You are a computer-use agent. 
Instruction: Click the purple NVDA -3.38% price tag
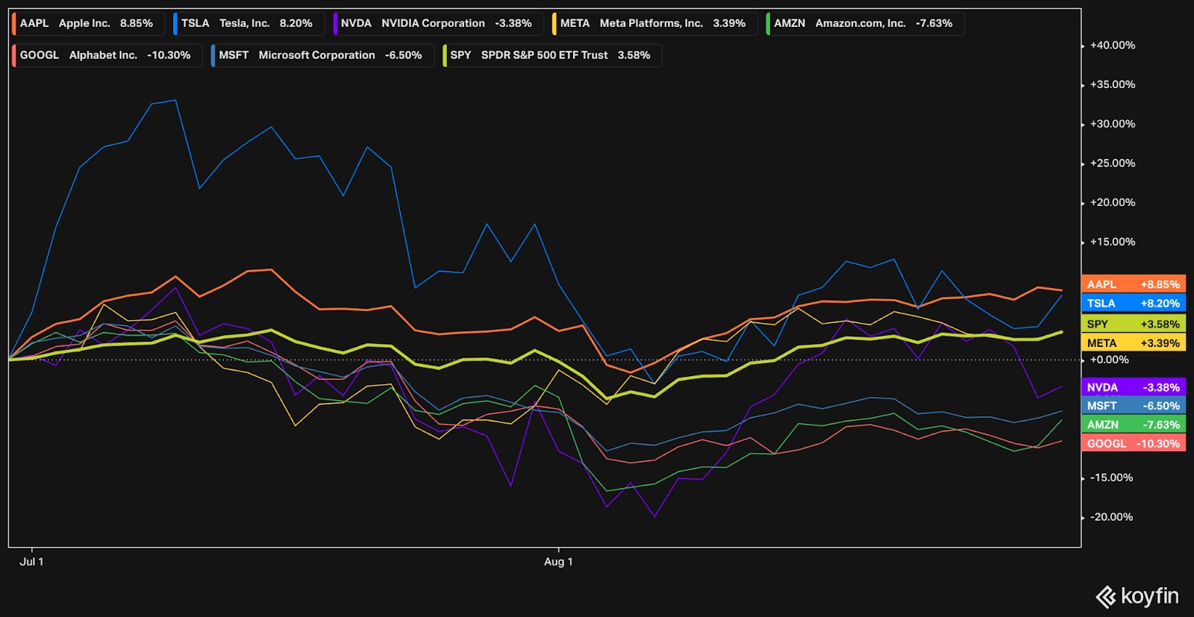(x=1133, y=387)
